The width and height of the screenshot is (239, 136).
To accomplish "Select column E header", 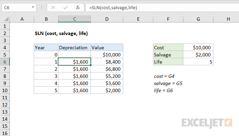I will pos(138,19).
